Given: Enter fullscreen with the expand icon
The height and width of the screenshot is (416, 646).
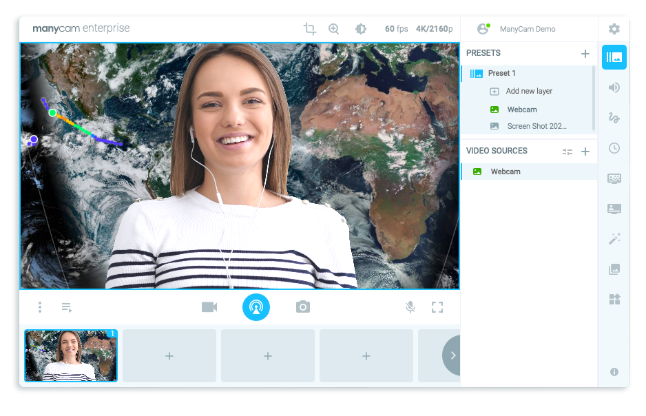Looking at the screenshot, I should click(437, 307).
